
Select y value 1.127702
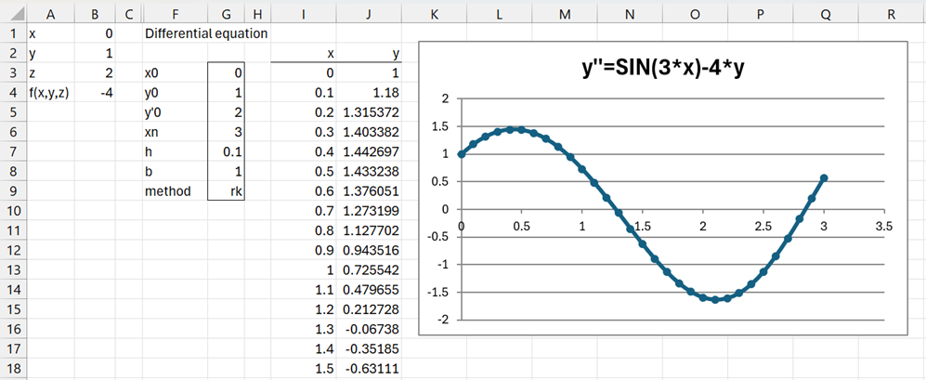369,231
